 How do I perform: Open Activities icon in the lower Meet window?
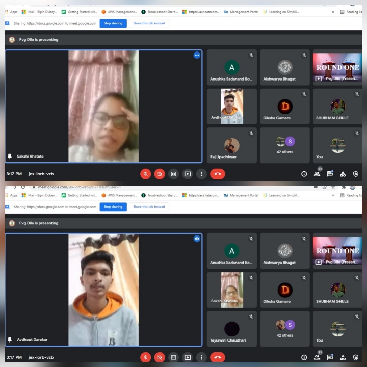click(x=343, y=357)
